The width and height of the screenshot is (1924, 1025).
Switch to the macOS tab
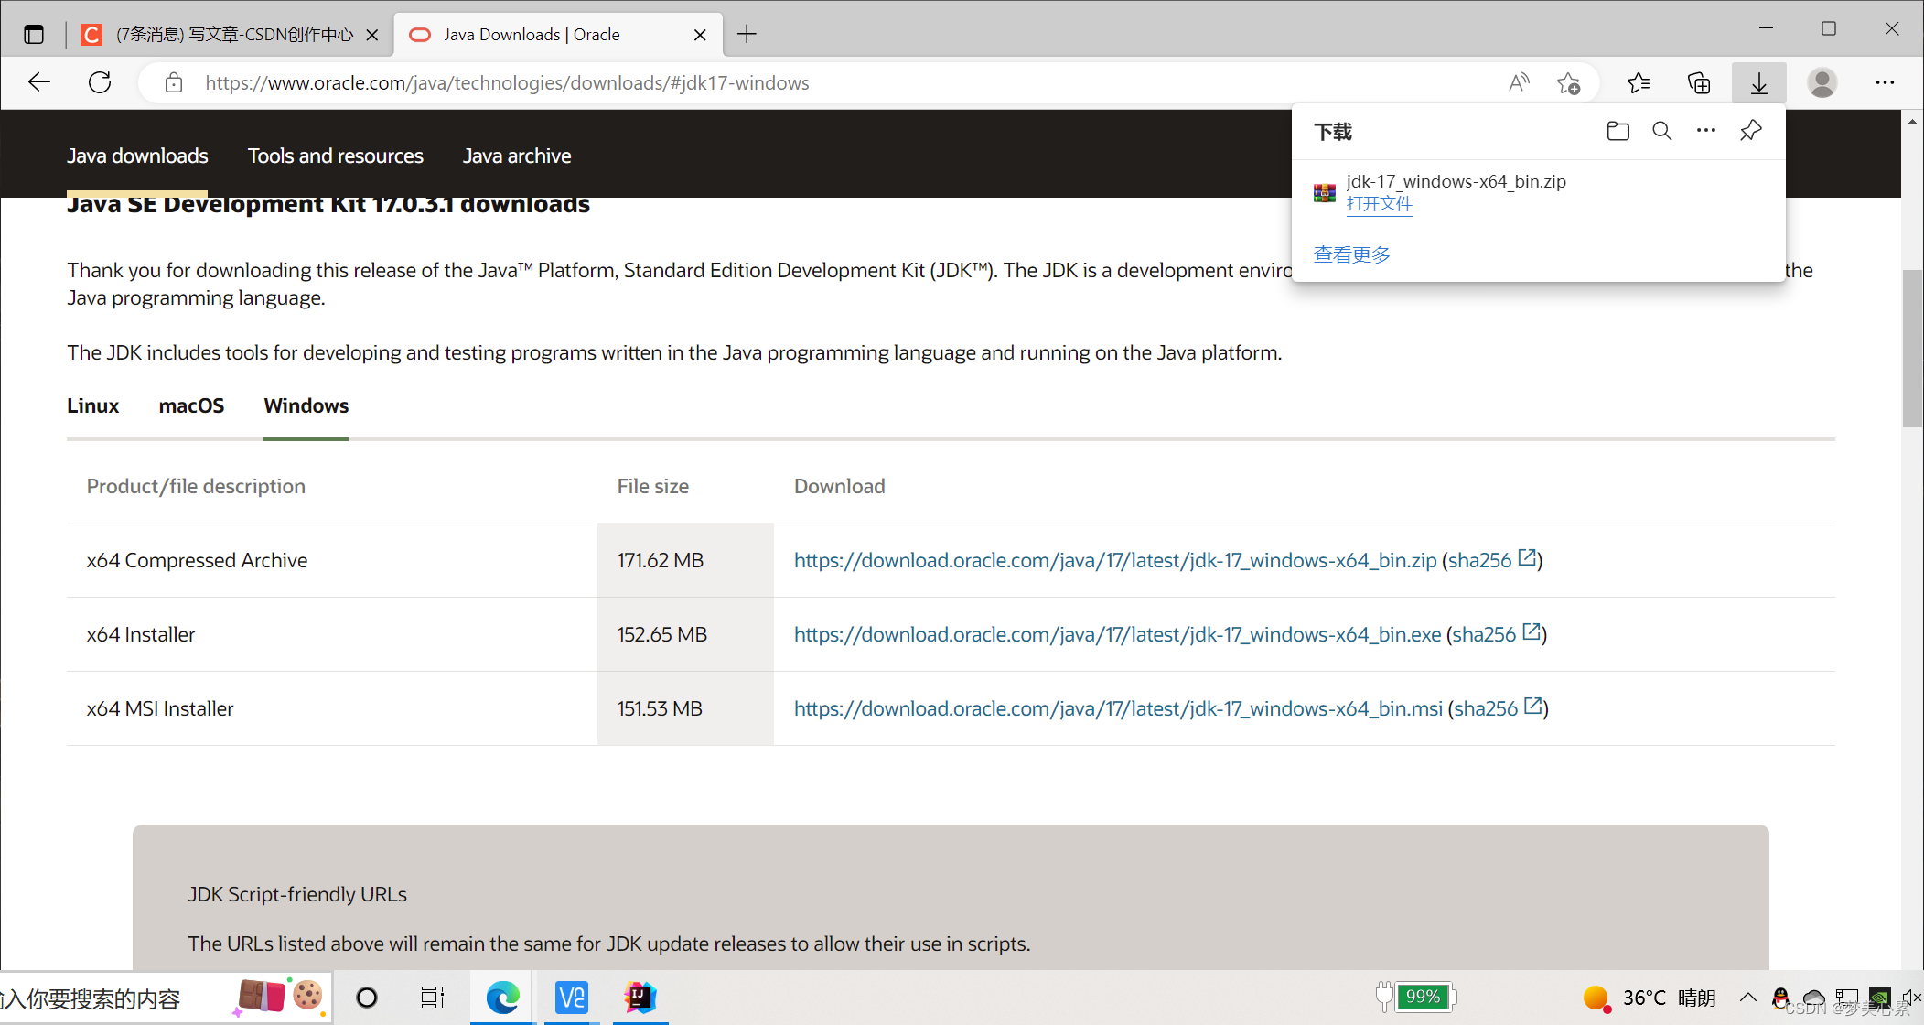191,405
